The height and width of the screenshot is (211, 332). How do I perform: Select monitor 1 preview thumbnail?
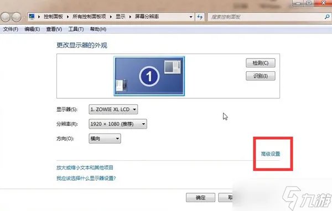pyautogui.click(x=149, y=76)
